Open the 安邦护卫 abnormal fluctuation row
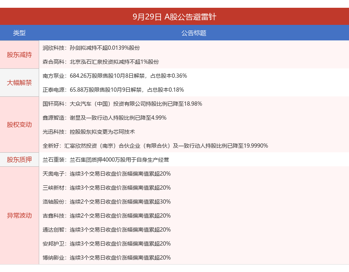 coord(107,244)
